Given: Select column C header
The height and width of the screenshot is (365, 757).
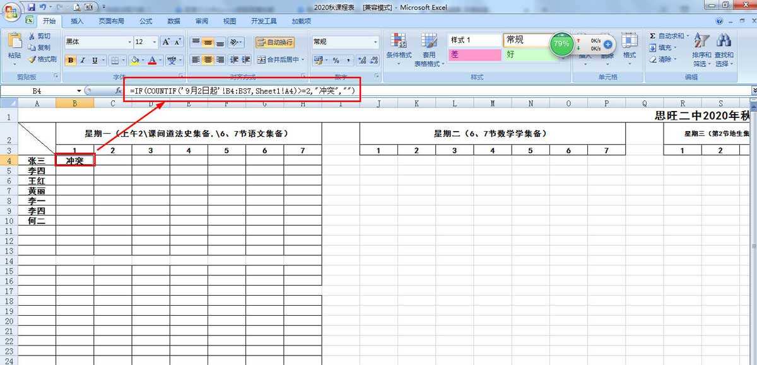Looking at the screenshot, I should [113, 103].
